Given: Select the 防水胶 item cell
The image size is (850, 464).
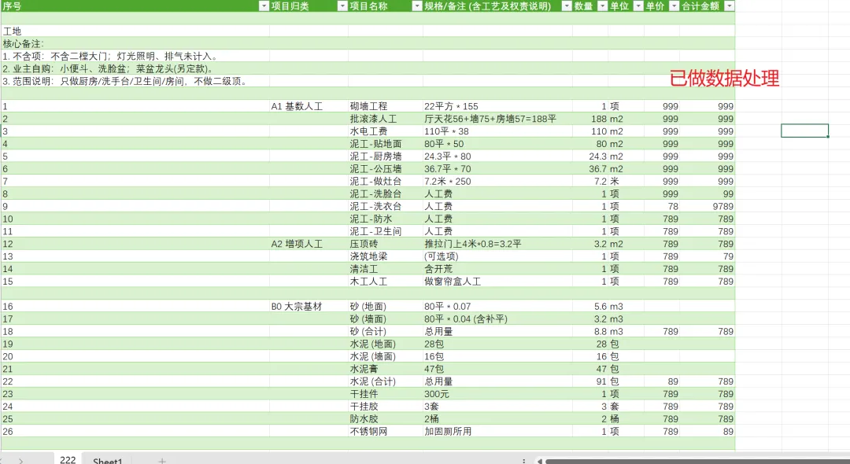Looking at the screenshot, I should (x=386, y=419).
